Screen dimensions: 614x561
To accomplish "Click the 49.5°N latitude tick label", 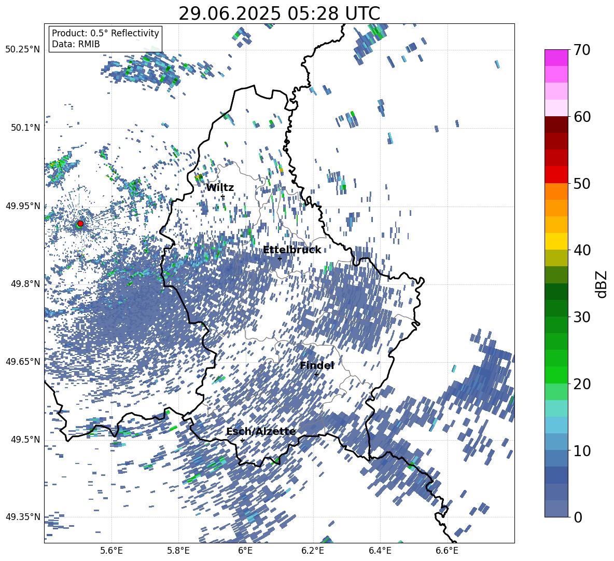I will pyautogui.click(x=25, y=439).
